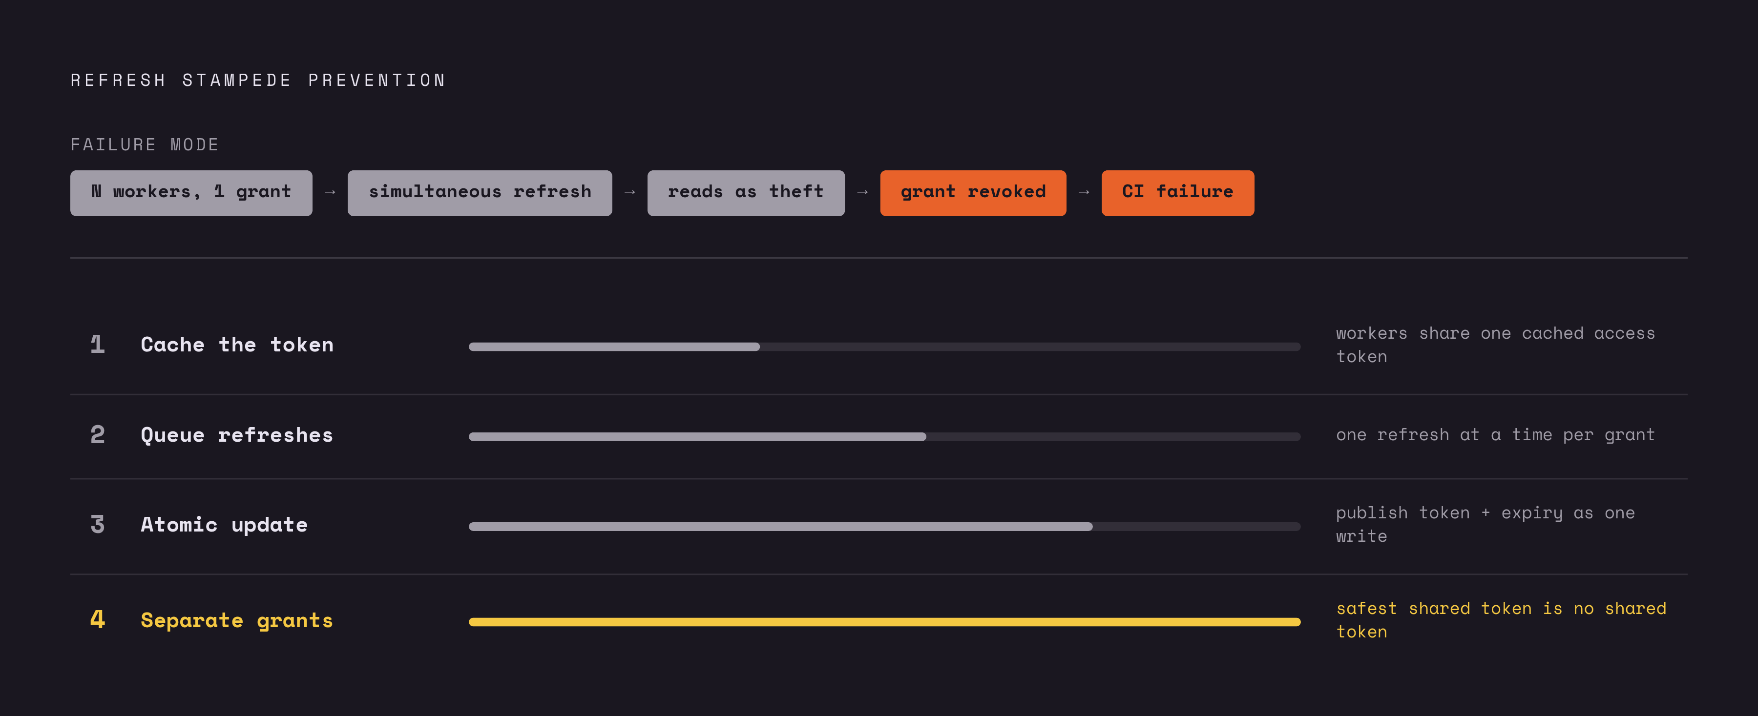
Task: Select the orange 'grant revoked' chip
Action: coord(973,193)
